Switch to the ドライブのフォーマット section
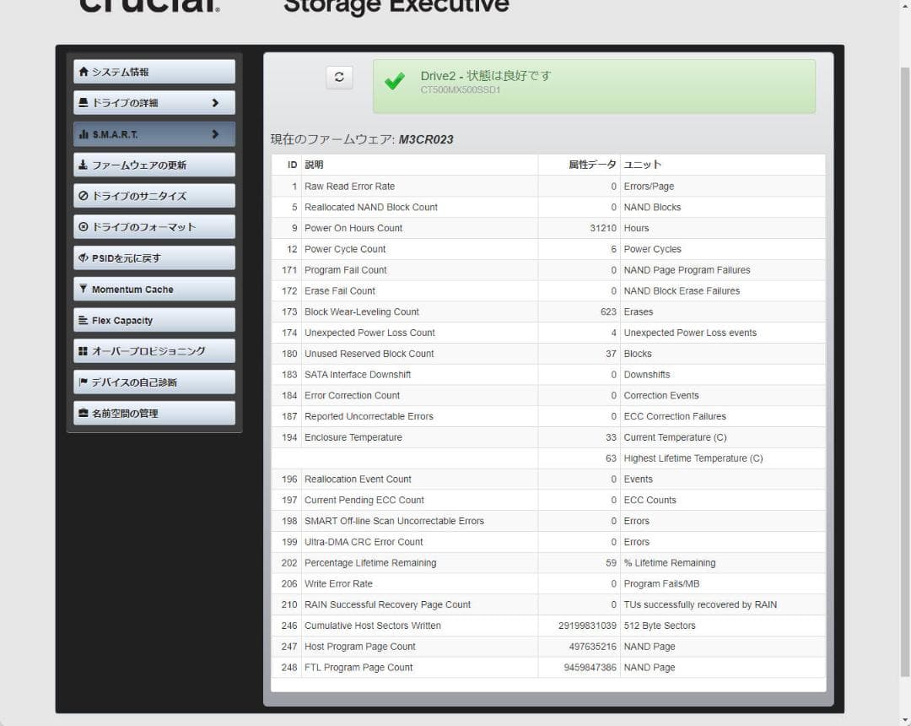Screen dimensions: 911x726 [154, 226]
